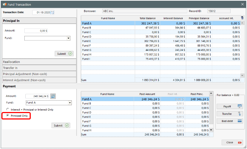
Task: Sort by Interest Balance column header
Action: click(173, 18)
